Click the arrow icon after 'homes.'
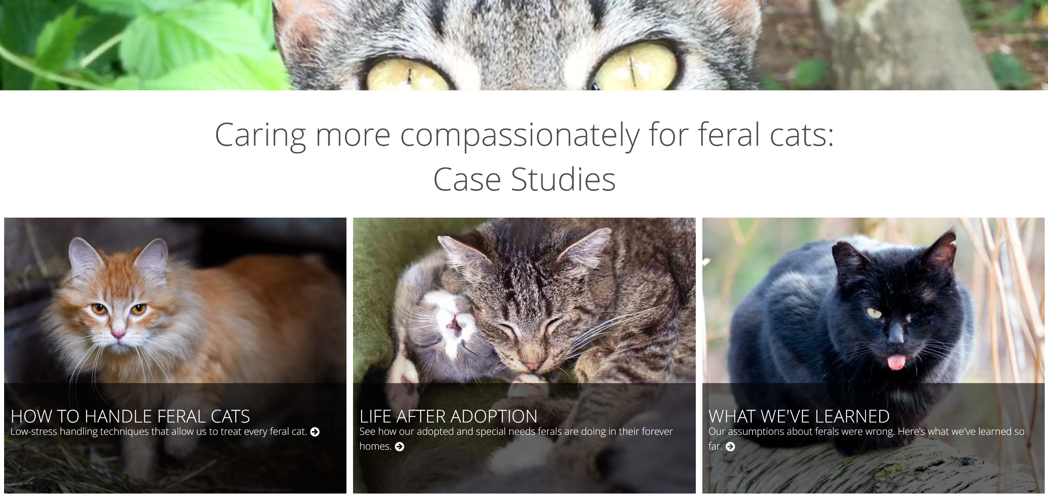Viewport: 1048px width, 496px height. coord(399,446)
